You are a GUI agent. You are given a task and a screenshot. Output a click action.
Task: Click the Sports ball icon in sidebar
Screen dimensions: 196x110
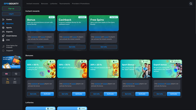pos(3,28)
